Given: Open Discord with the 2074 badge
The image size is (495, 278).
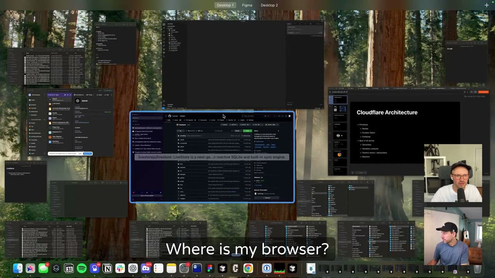Looking at the screenshot, I should 145,268.
